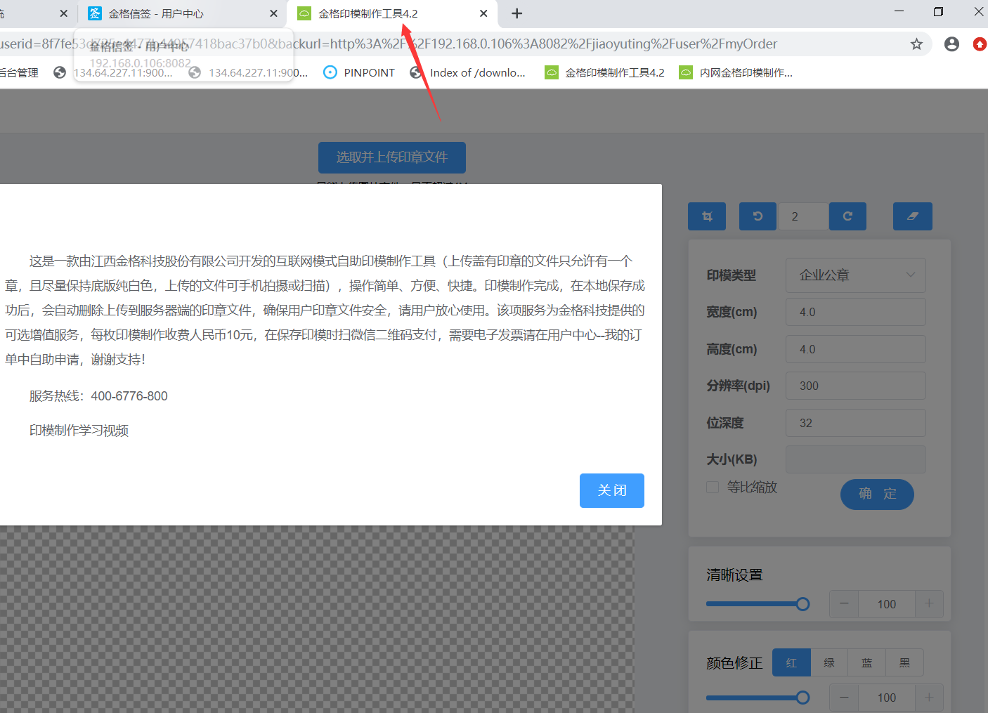Viewport: 988px width, 713px height.
Task: Increase 清晰设置 value with plus stepper
Action: tap(929, 603)
